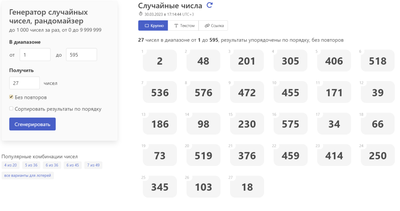
Task: Select the 6 из 45 lottery link
Action: (72, 165)
